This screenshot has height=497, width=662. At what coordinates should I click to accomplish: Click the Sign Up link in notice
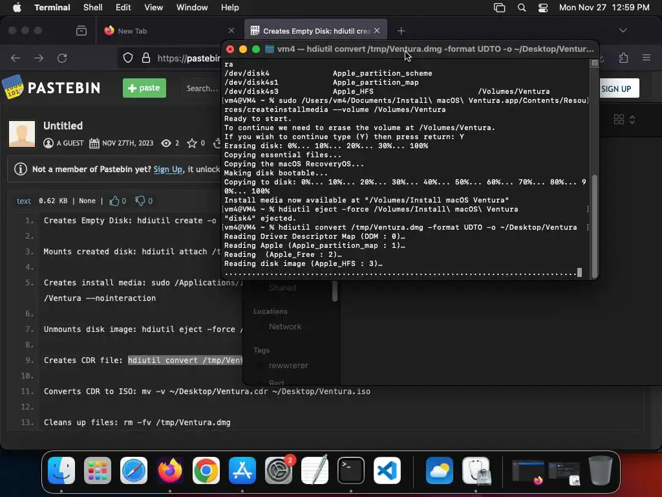point(167,169)
